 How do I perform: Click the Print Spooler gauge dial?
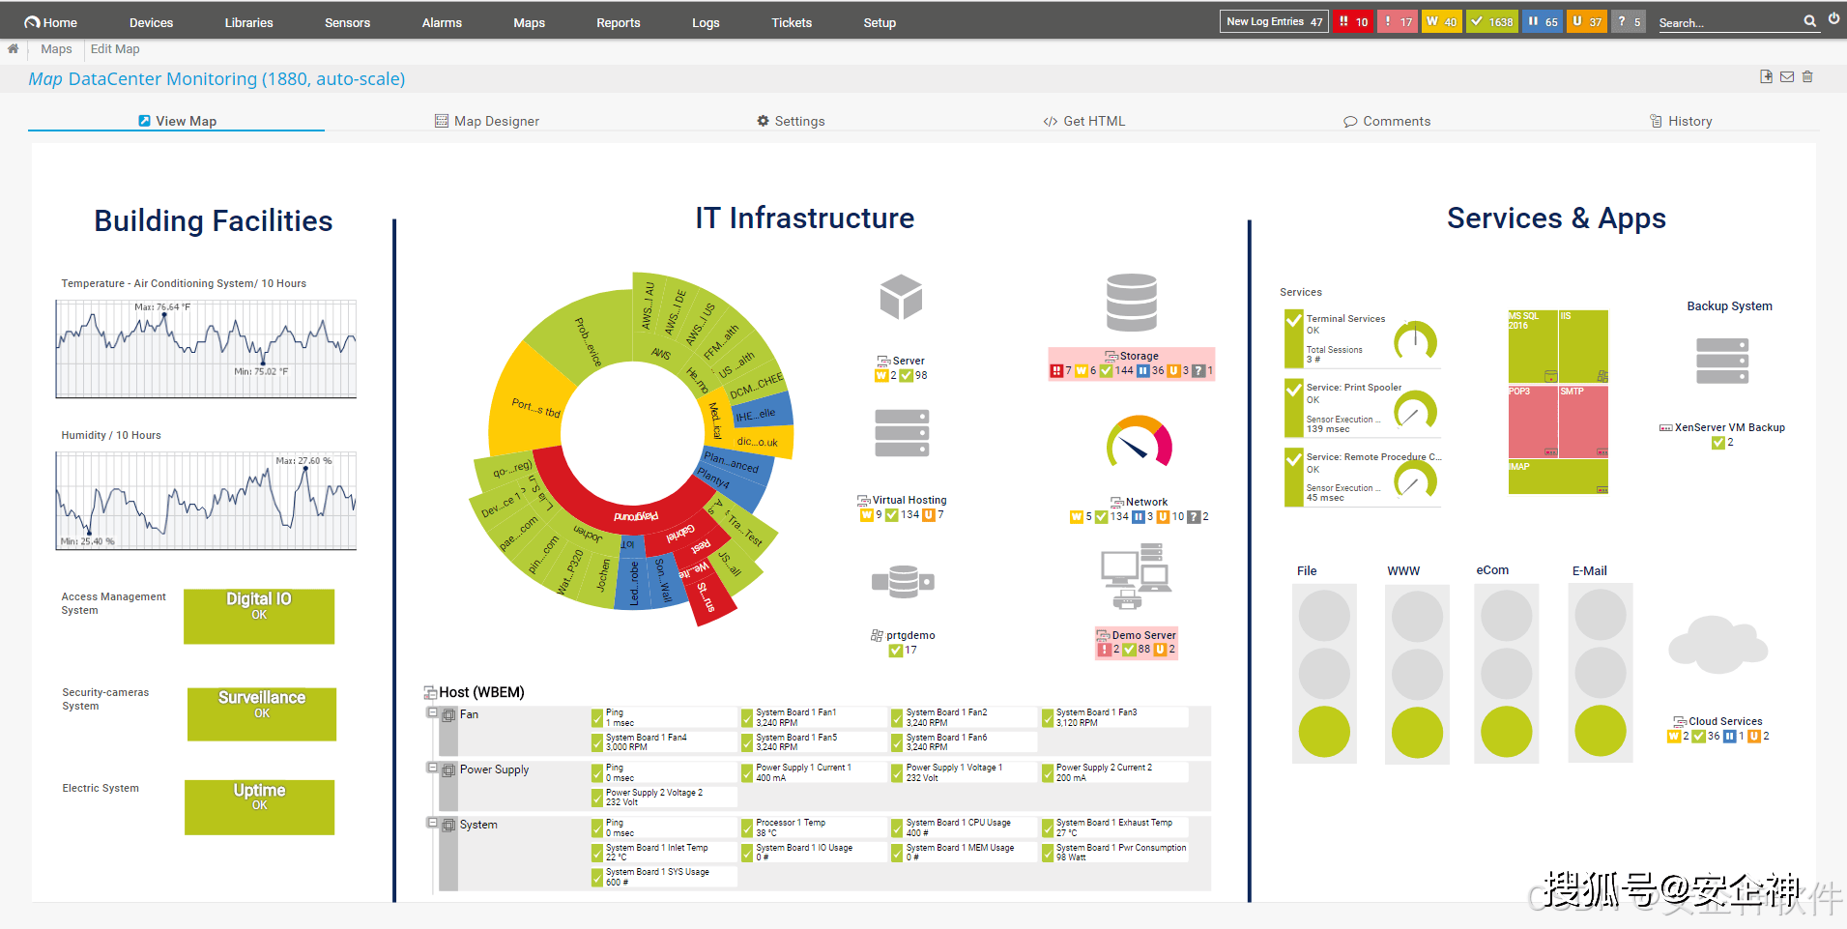pos(1415,409)
